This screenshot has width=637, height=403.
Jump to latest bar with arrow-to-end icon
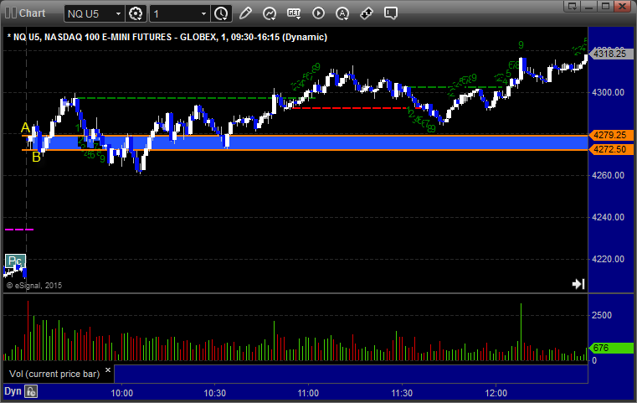coord(578,284)
